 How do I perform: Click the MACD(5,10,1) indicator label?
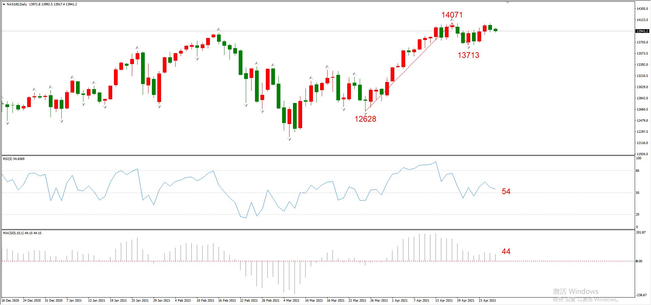click(22, 233)
